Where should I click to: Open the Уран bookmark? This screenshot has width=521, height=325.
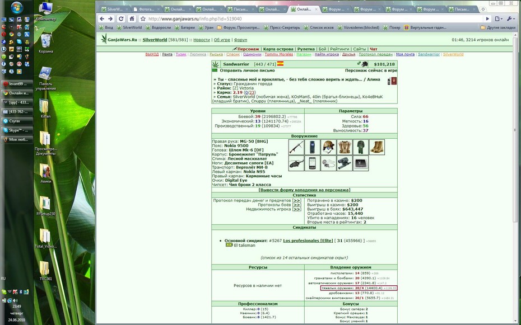point(206,27)
